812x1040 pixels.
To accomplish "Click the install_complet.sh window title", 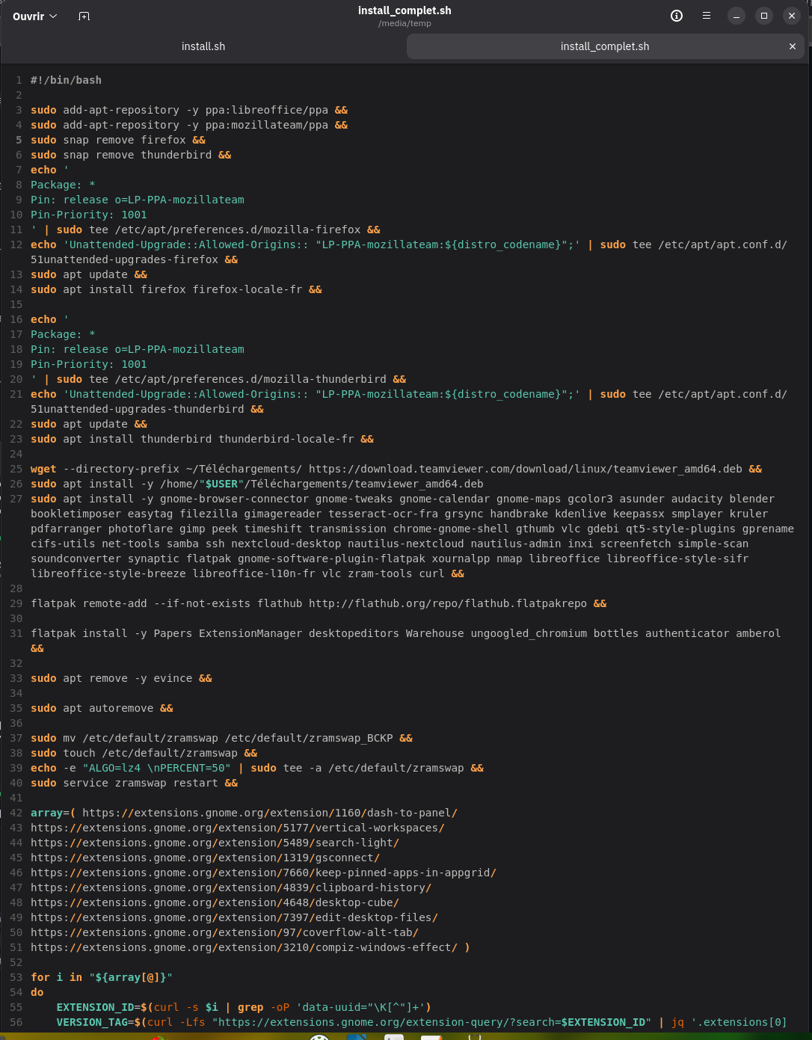I will coord(405,10).
